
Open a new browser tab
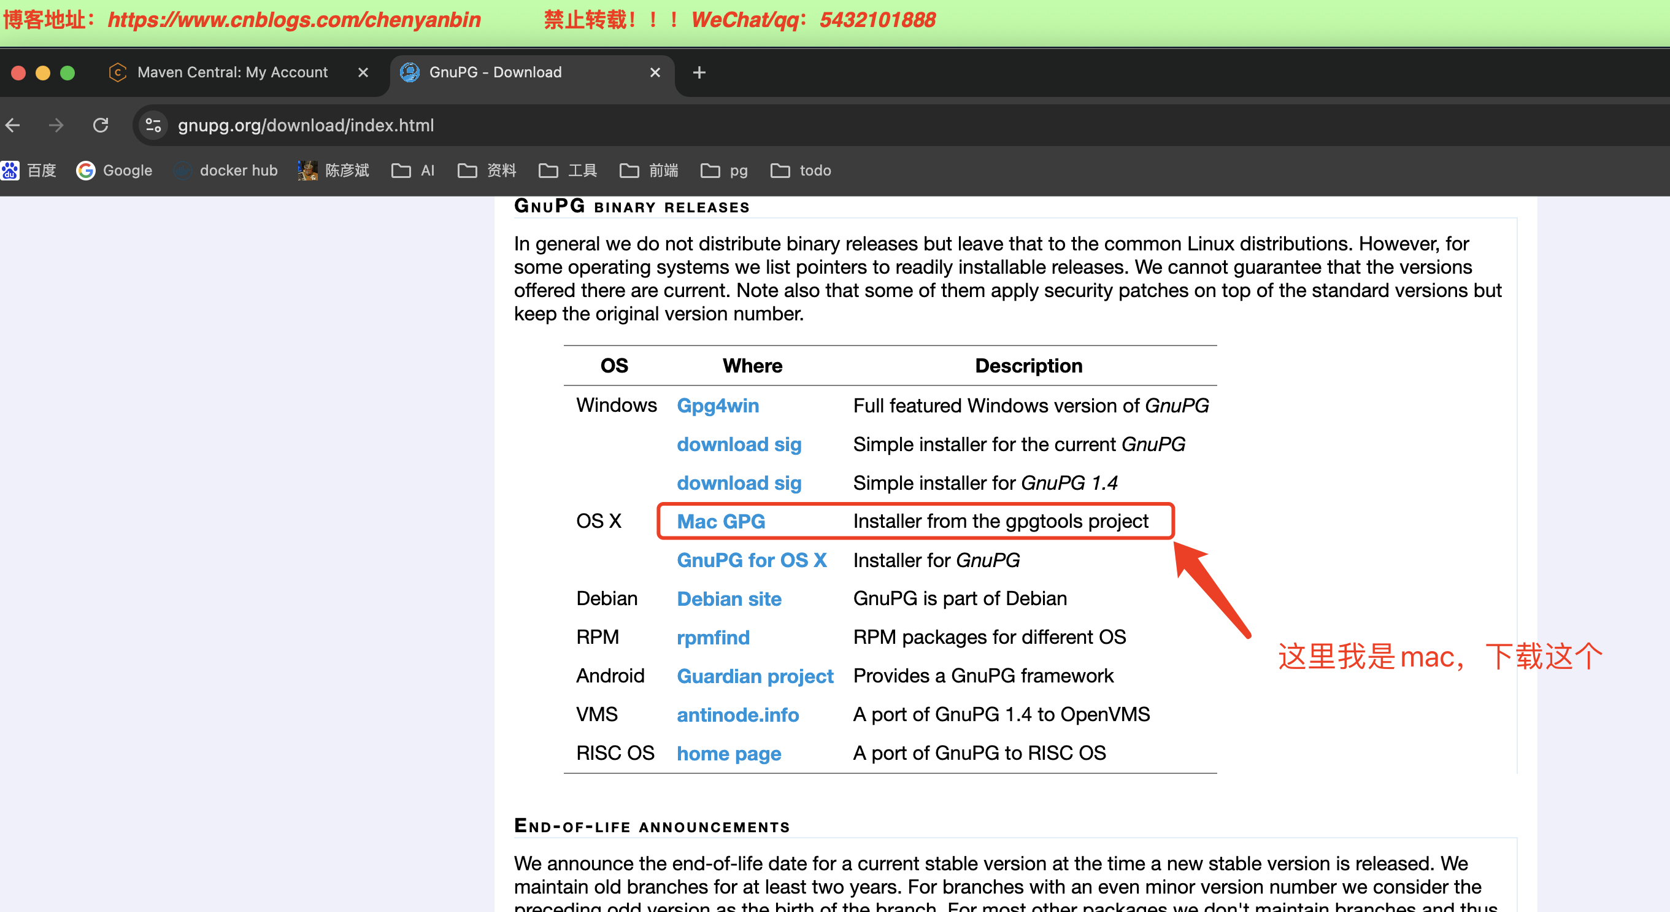pos(699,72)
